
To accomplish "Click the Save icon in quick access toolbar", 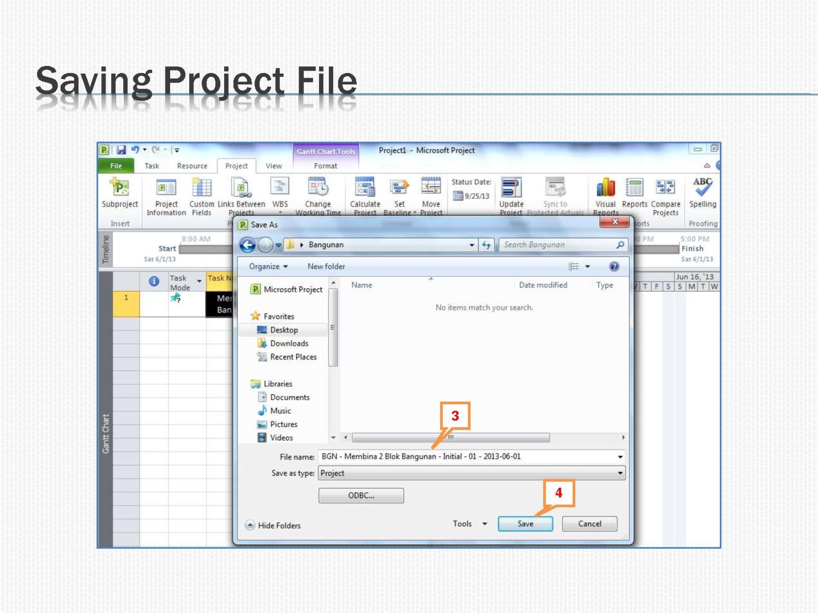I will click(121, 150).
